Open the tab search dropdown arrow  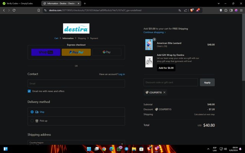click(219, 3)
